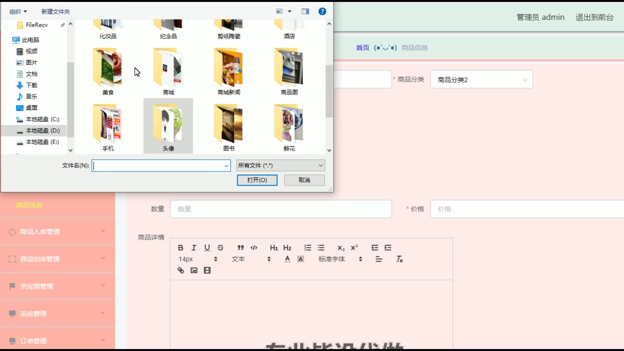Screen dimensions: 624x351
Task: Toggle bold formatting in editor toolbar
Action: 181,248
